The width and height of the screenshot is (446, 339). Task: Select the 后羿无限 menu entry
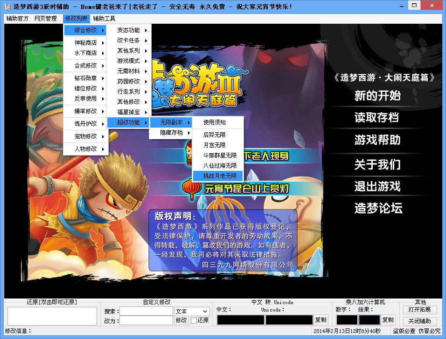[218, 135]
